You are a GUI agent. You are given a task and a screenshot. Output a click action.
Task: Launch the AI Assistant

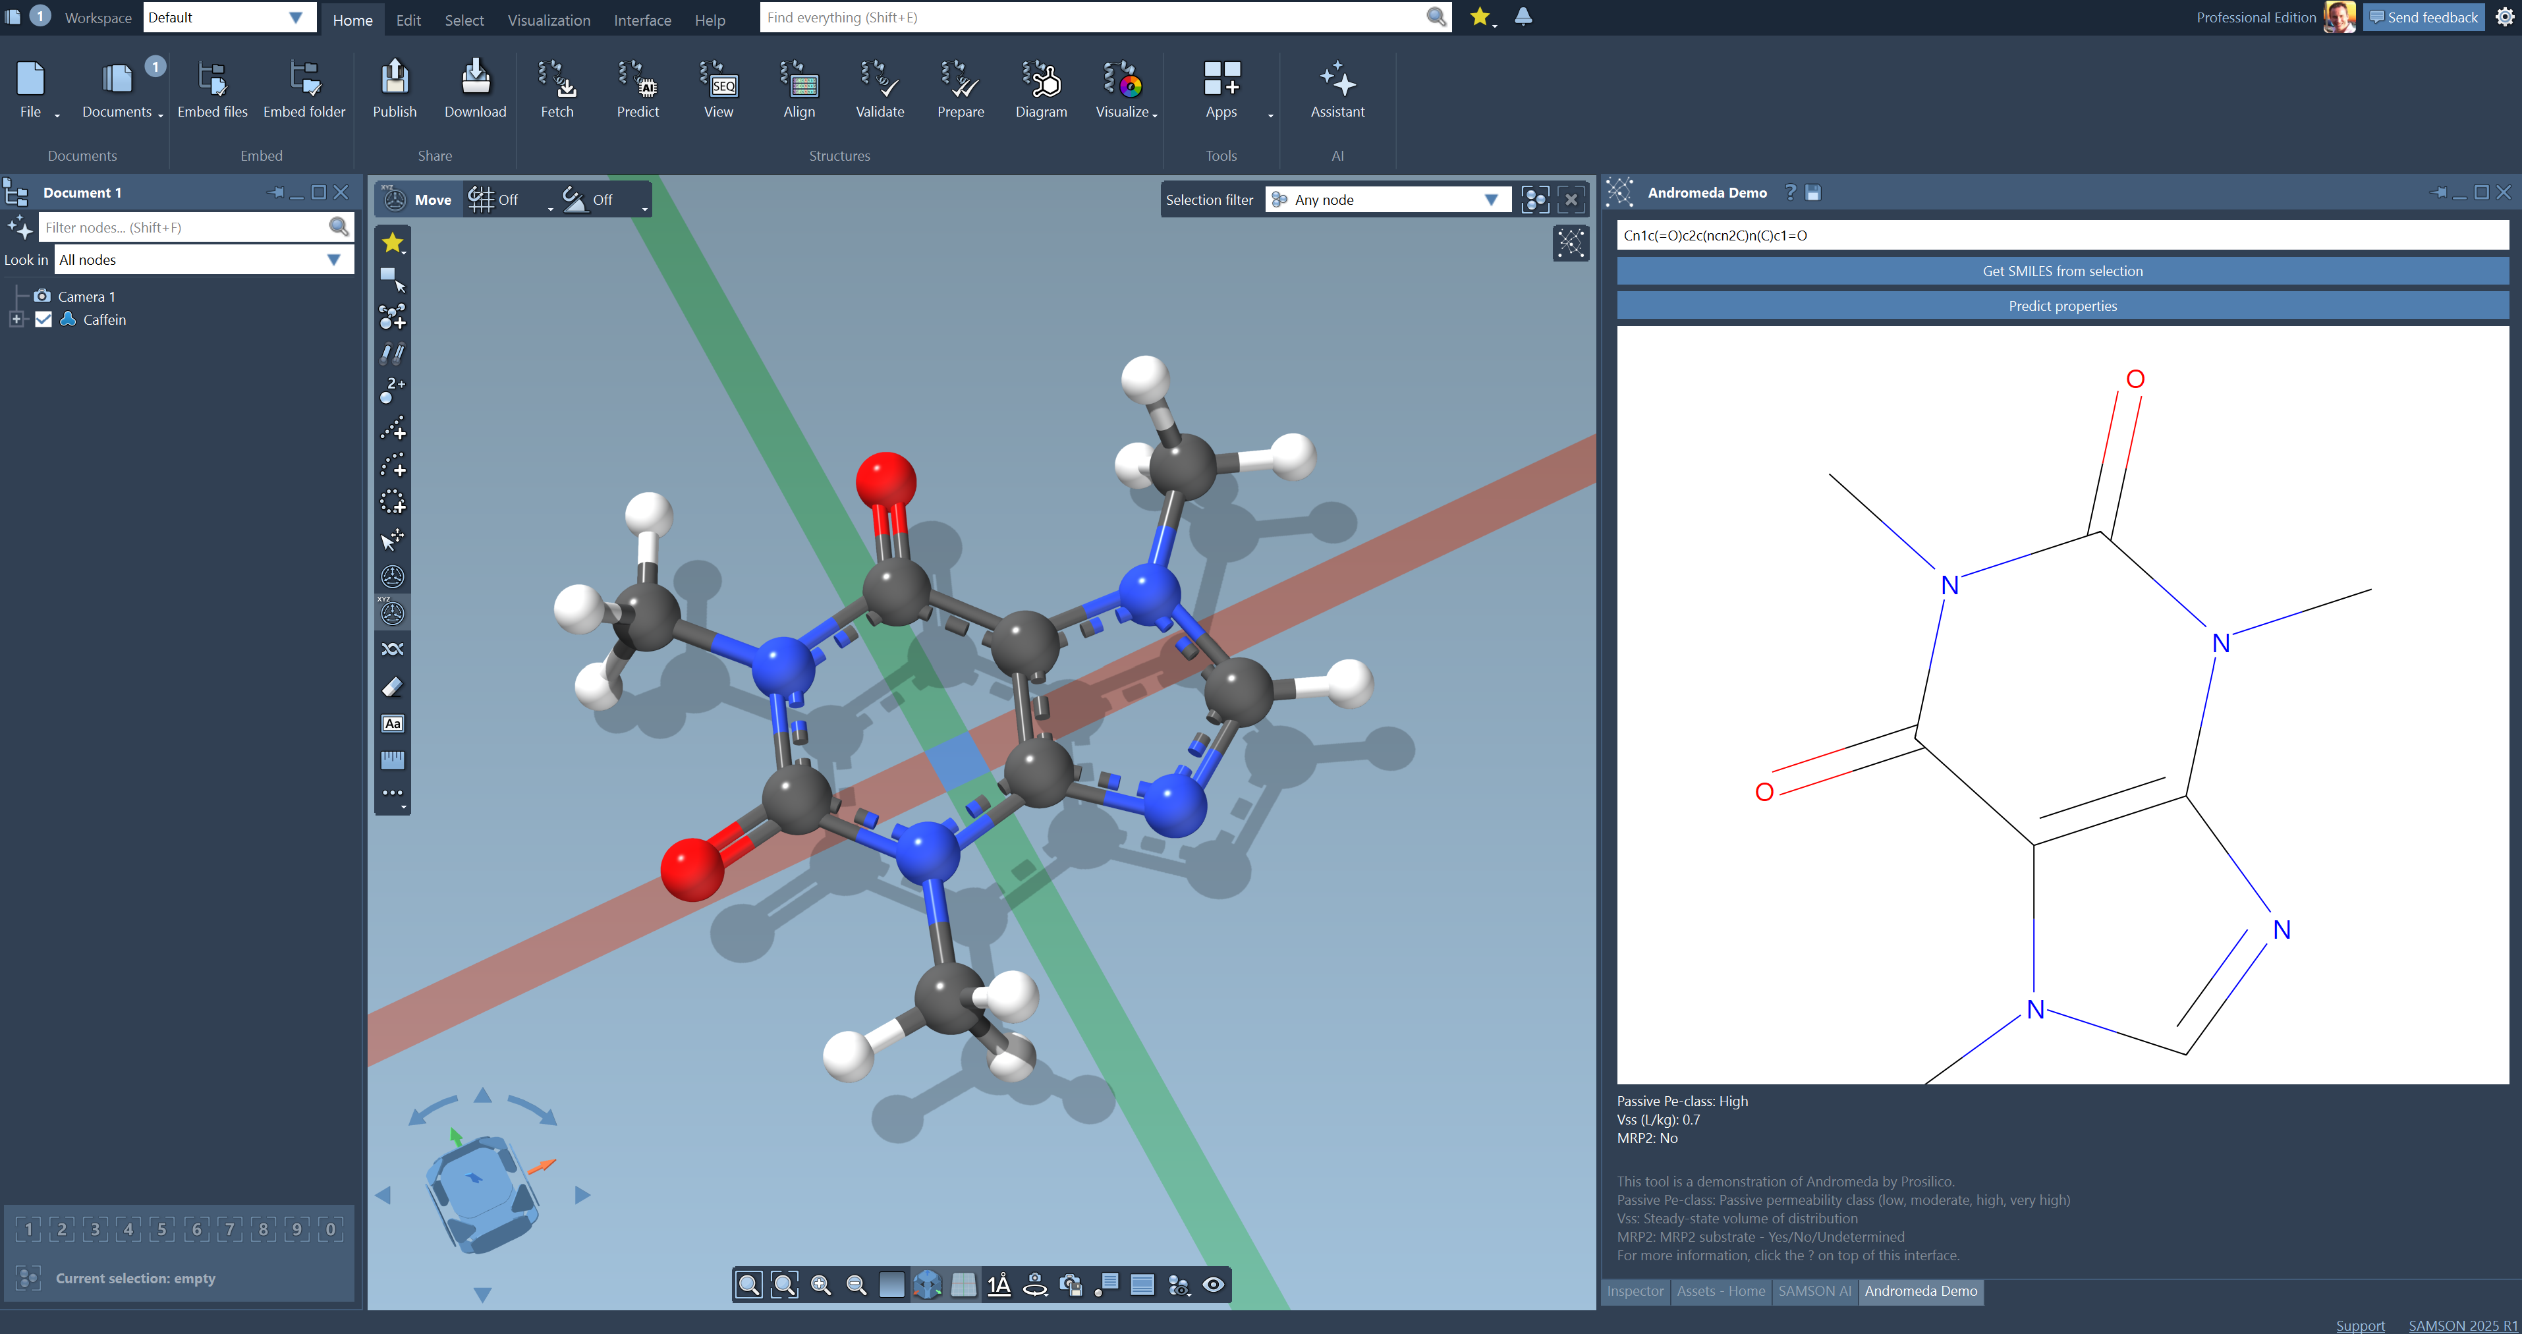tap(1337, 89)
